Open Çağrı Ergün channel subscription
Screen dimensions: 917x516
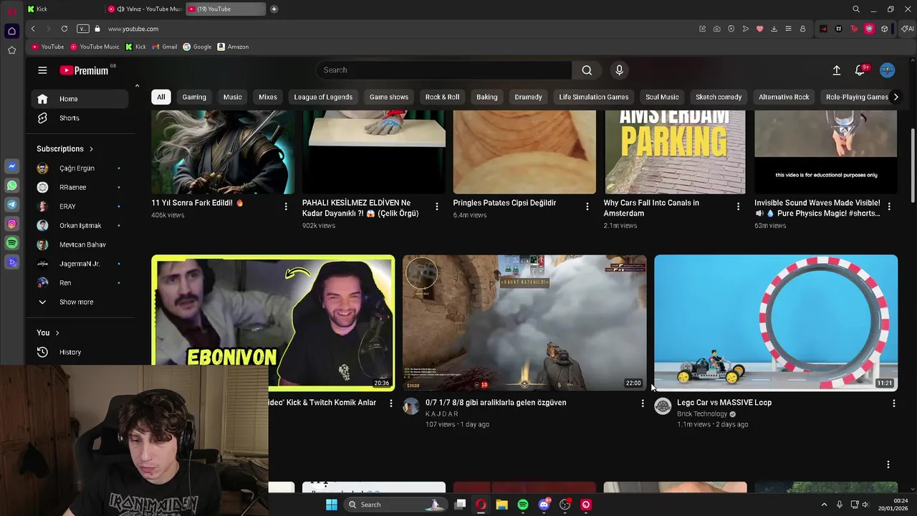[79, 168]
